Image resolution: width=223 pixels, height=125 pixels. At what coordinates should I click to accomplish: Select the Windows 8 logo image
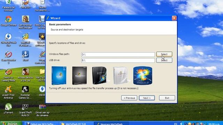[143, 76]
